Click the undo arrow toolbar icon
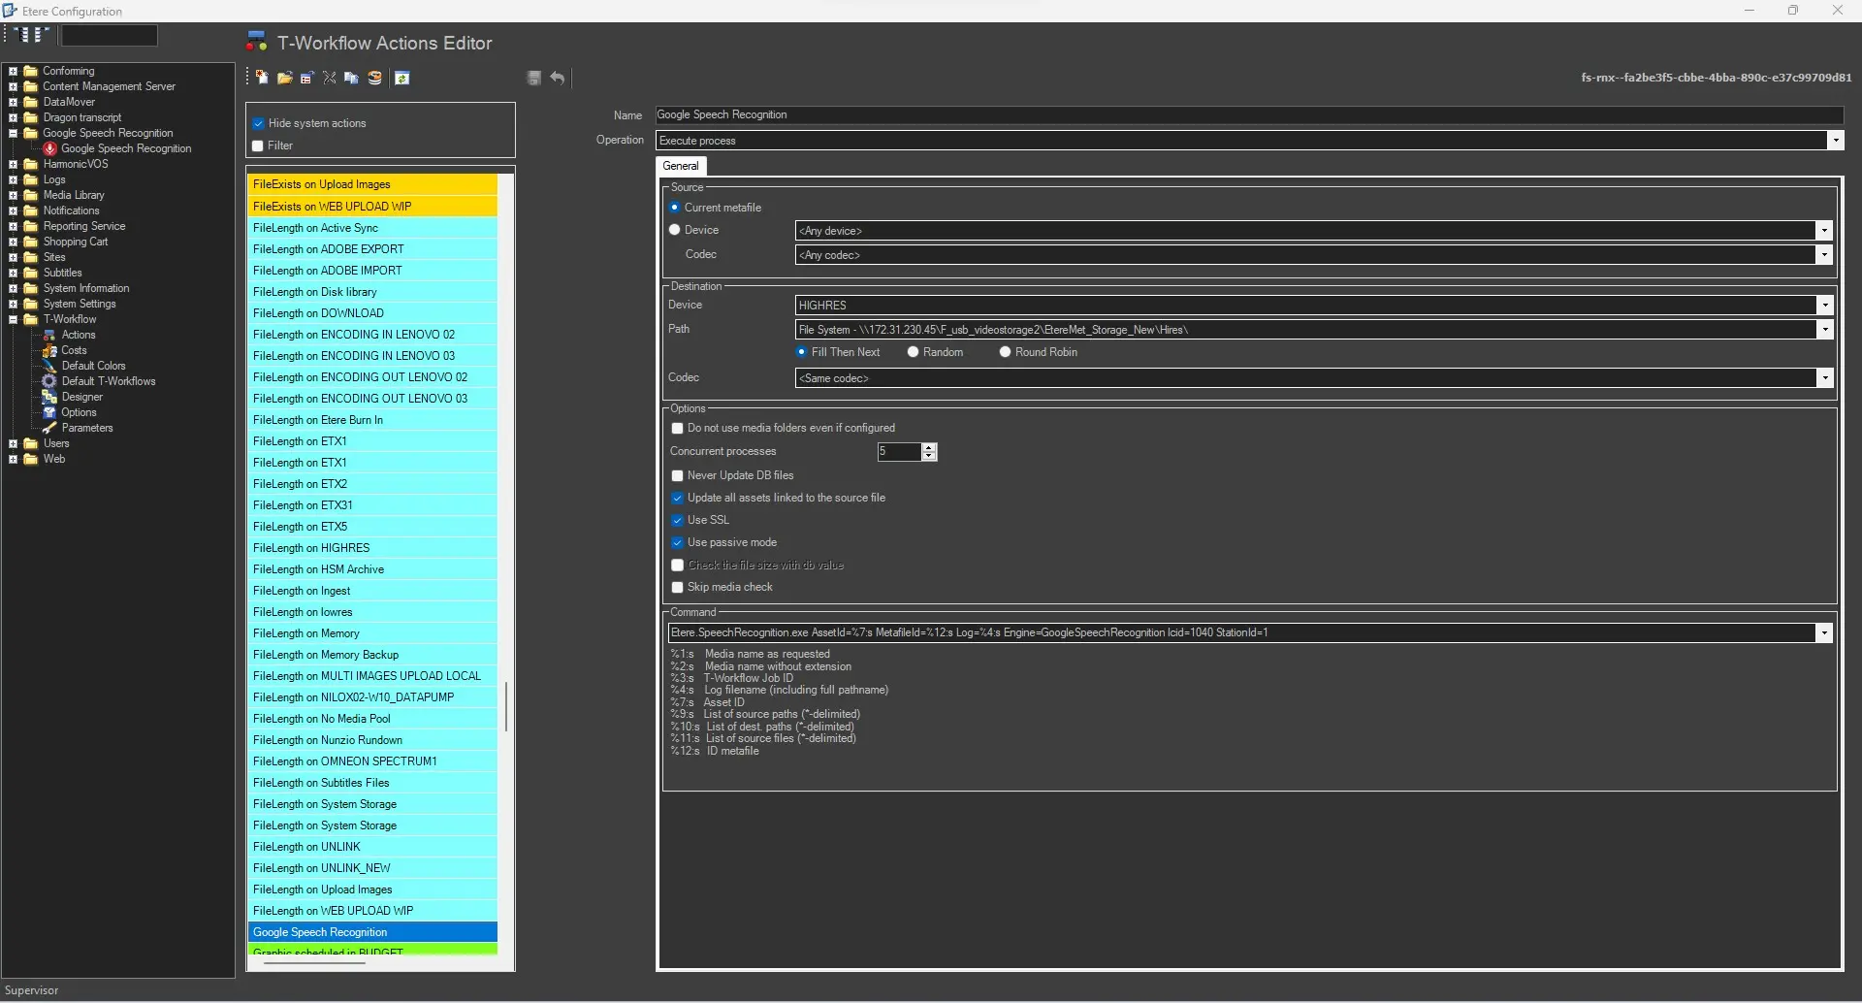This screenshot has width=1862, height=1003. [x=558, y=78]
